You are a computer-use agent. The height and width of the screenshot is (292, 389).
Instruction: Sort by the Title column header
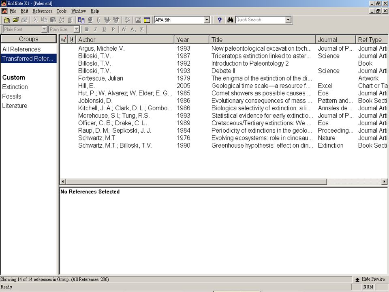(262, 40)
